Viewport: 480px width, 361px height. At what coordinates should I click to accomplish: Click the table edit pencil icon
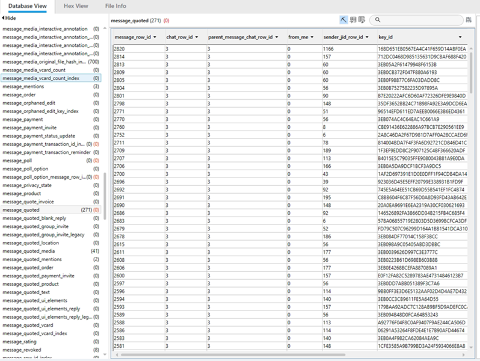(x=362, y=20)
